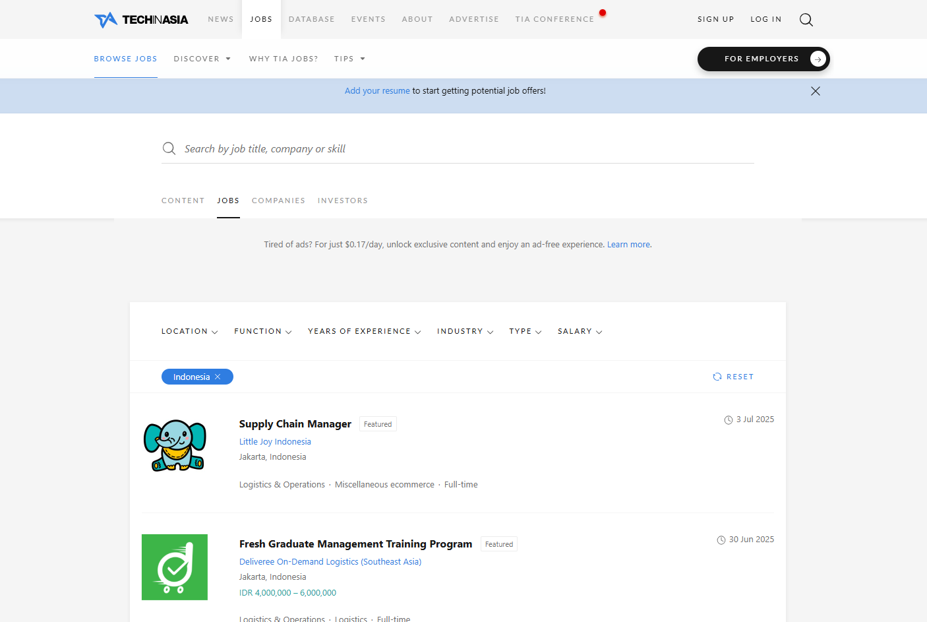The width and height of the screenshot is (927, 622).
Task: Click the Deliveree green company logo
Action: coord(175,567)
